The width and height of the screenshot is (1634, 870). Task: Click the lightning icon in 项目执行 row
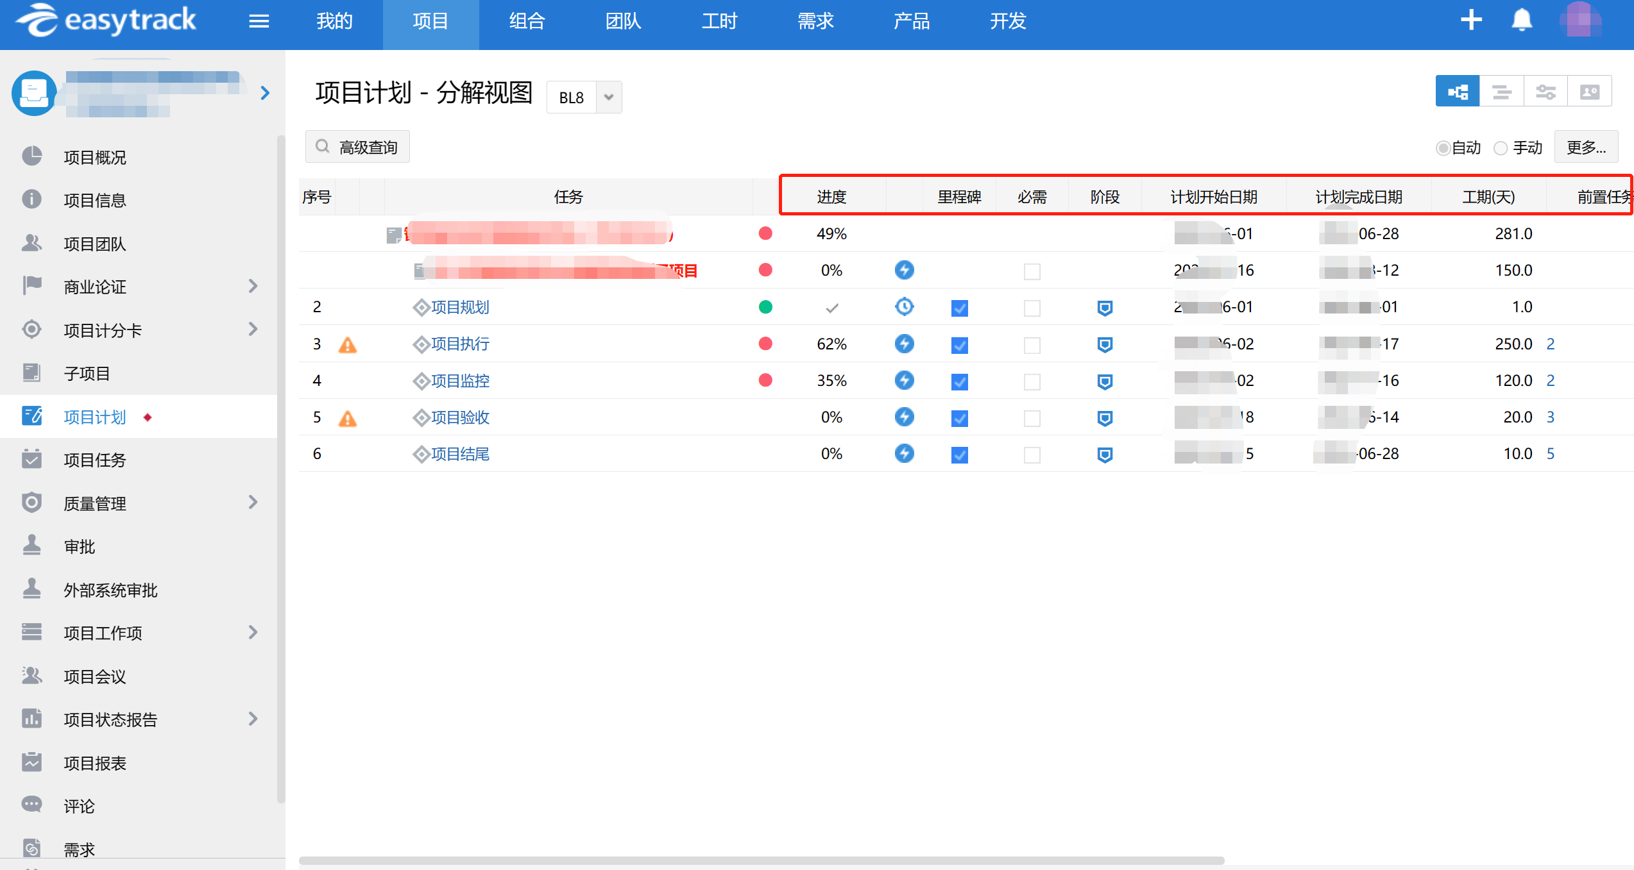click(x=904, y=344)
